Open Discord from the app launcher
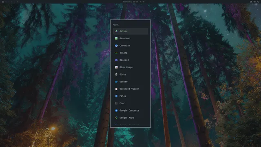 coord(130,60)
